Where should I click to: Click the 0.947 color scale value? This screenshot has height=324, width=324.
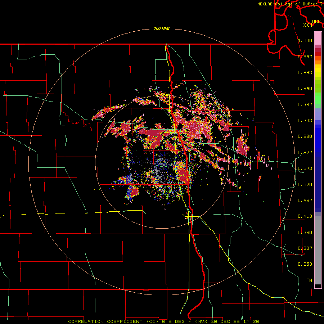[305, 57]
